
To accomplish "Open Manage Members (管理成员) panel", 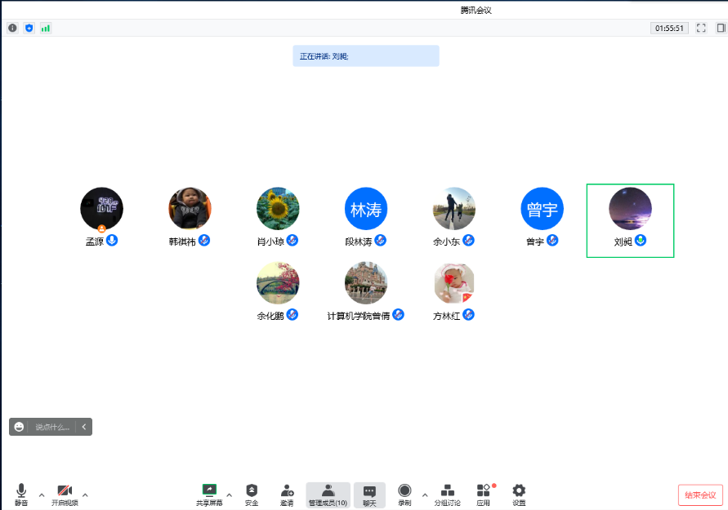I will click(x=328, y=491).
